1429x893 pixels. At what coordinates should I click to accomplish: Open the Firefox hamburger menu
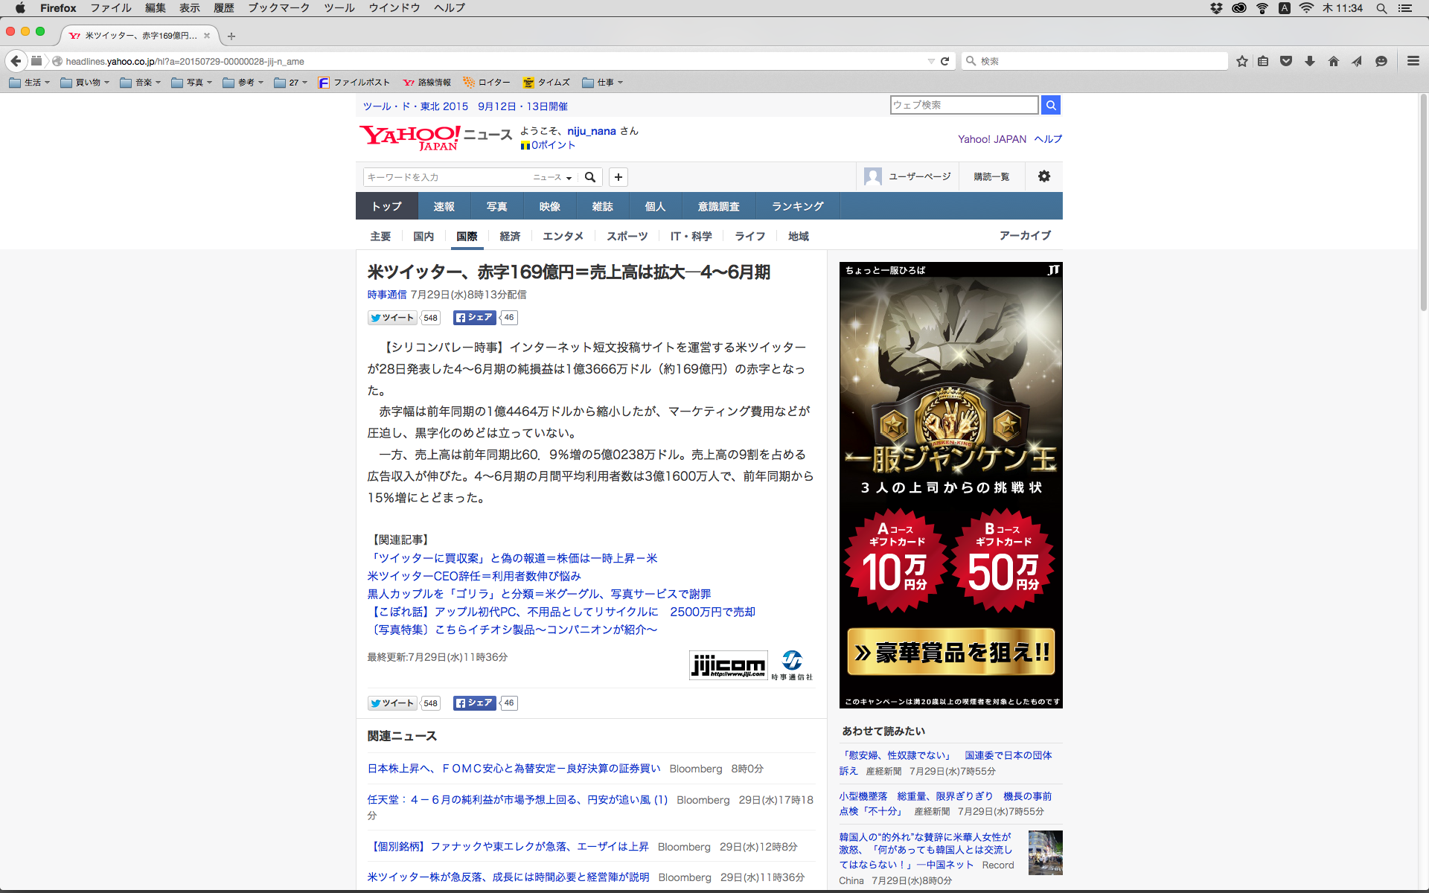tap(1413, 61)
